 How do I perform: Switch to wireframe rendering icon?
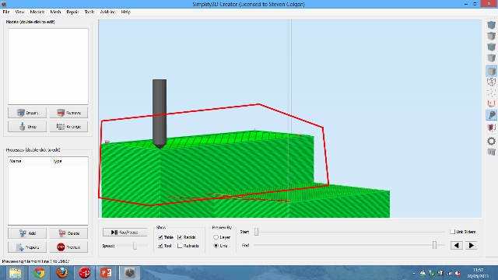[491, 82]
